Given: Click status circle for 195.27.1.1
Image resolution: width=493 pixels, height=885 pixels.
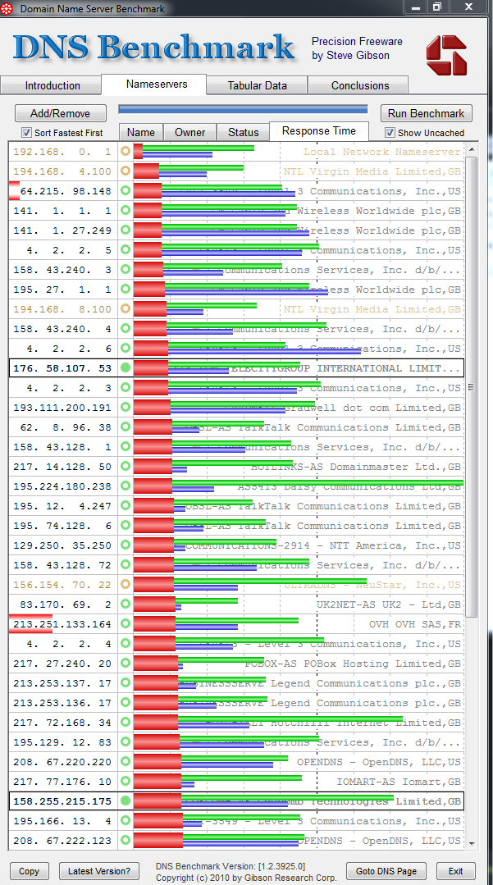Looking at the screenshot, I should (x=126, y=290).
